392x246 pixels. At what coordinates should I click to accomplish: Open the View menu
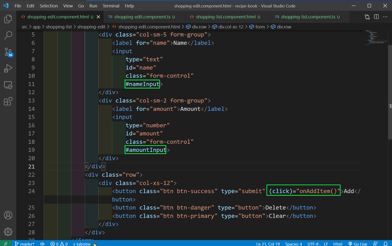click(x=68, y=6)
